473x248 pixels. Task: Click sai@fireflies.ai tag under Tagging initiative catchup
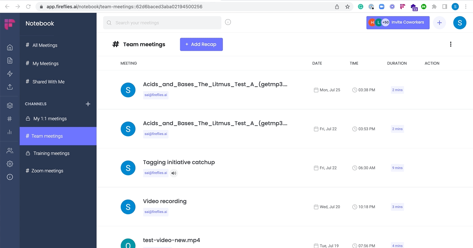(x=156, y=173)
